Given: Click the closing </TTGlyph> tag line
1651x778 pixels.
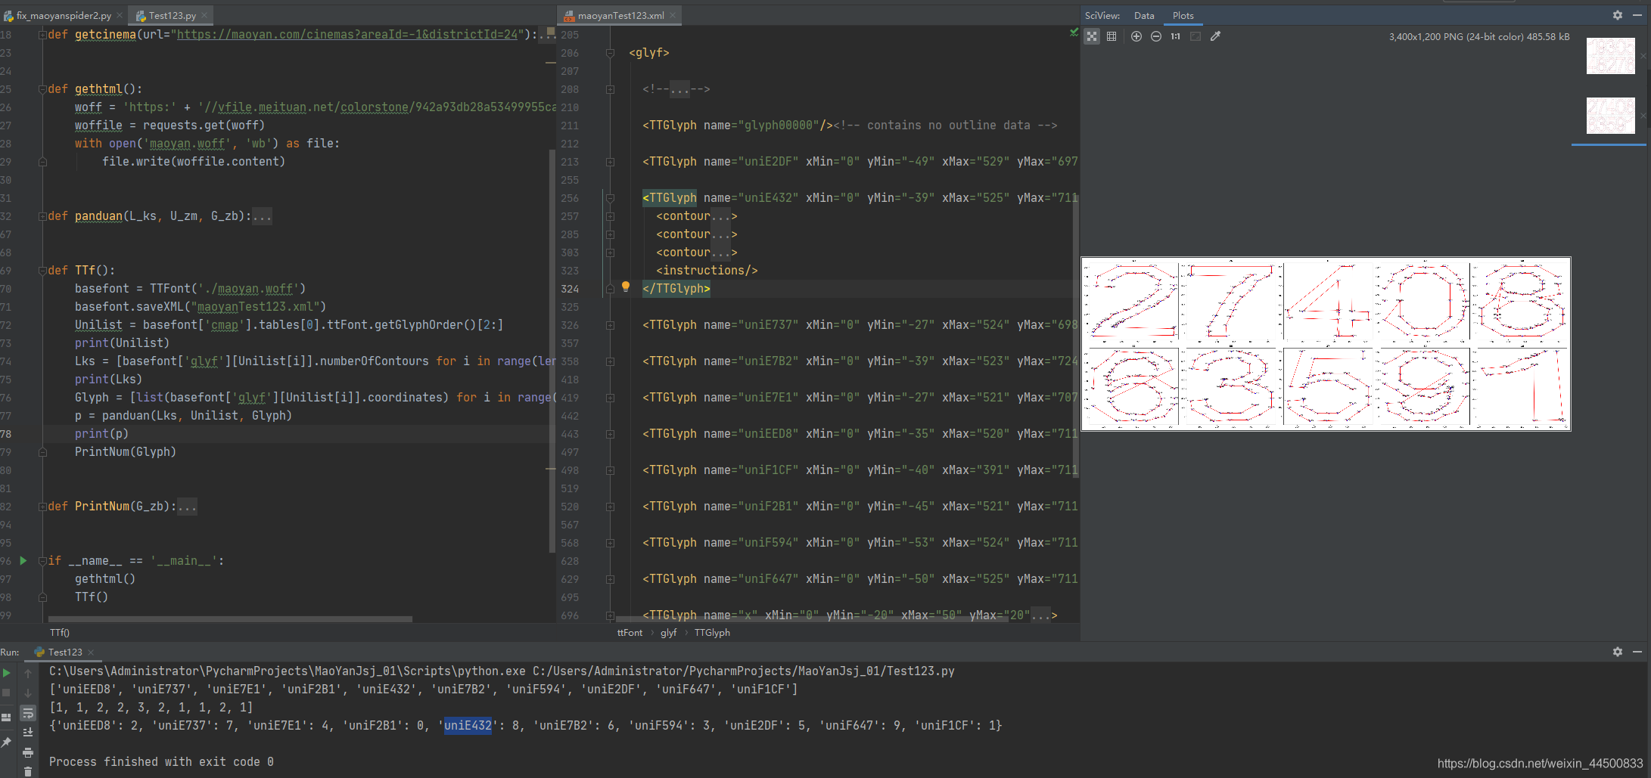Looking at the screenshot, I should [676, 289].
